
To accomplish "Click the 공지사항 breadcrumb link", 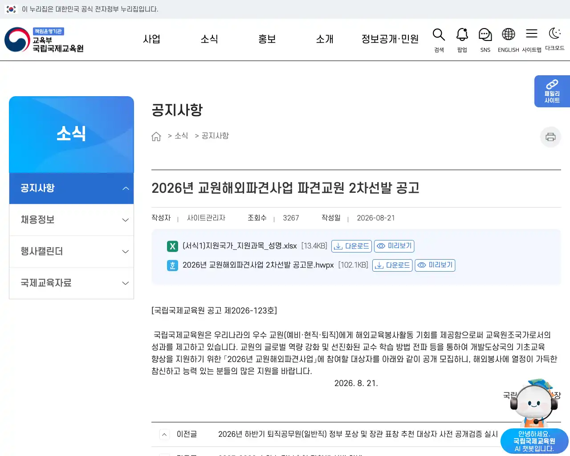I will [x=215, y=136].
